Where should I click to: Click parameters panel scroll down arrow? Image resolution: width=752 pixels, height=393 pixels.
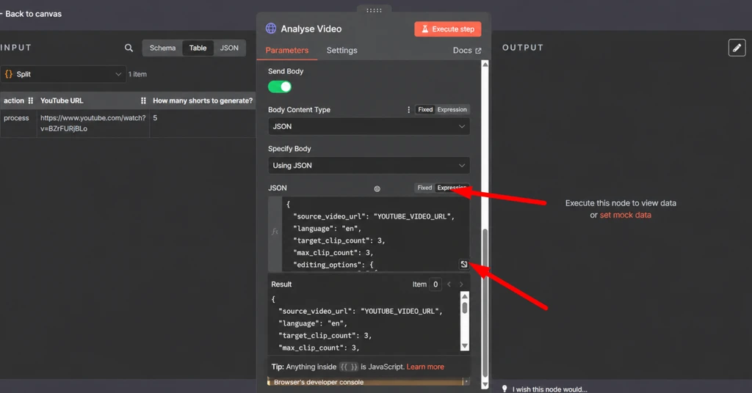point(485,384)
